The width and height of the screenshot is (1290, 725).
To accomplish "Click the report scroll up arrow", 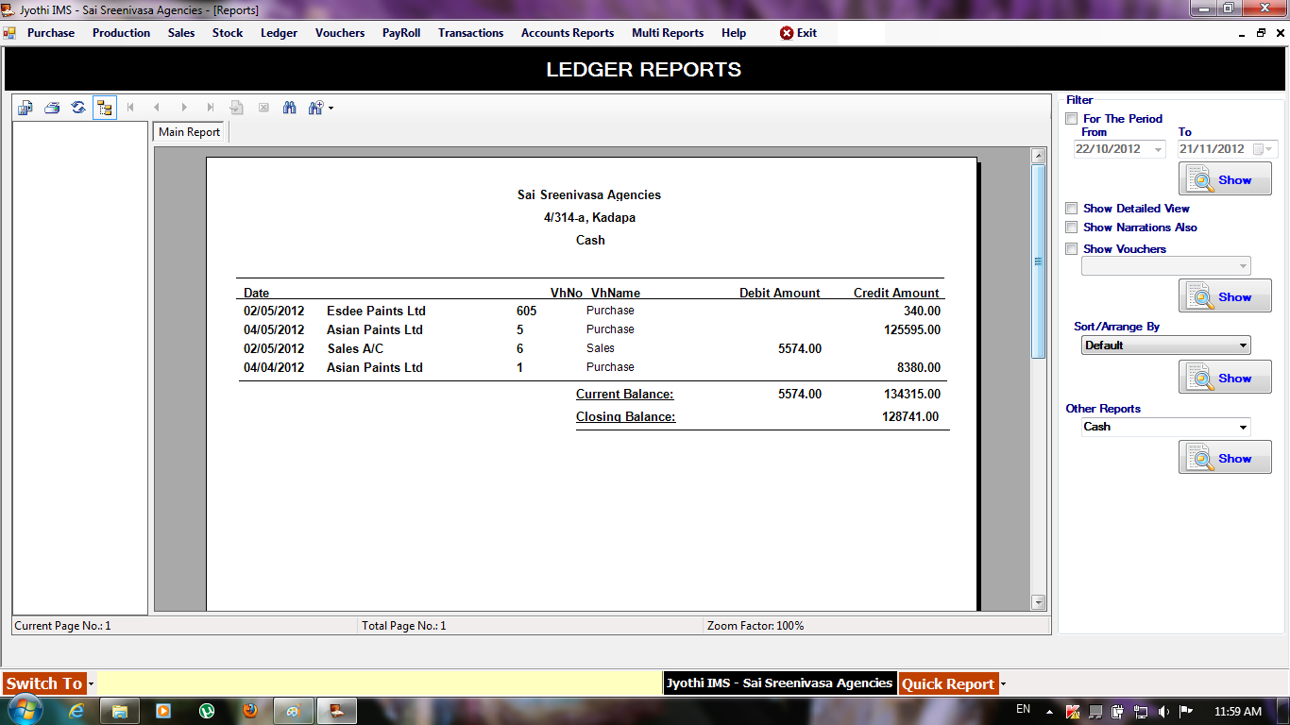I will 1039,155.
